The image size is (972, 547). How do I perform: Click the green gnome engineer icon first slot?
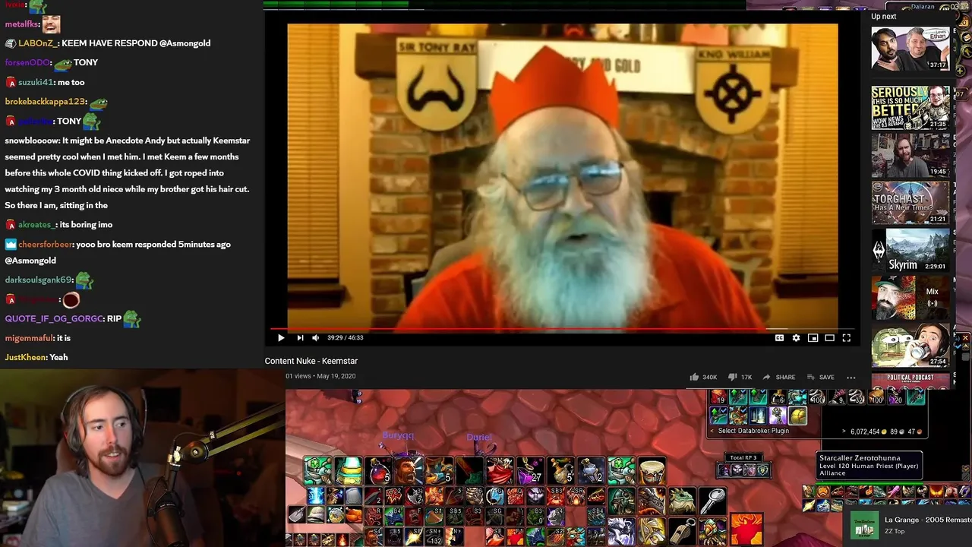pyautogui.click(x=318, y=470)
